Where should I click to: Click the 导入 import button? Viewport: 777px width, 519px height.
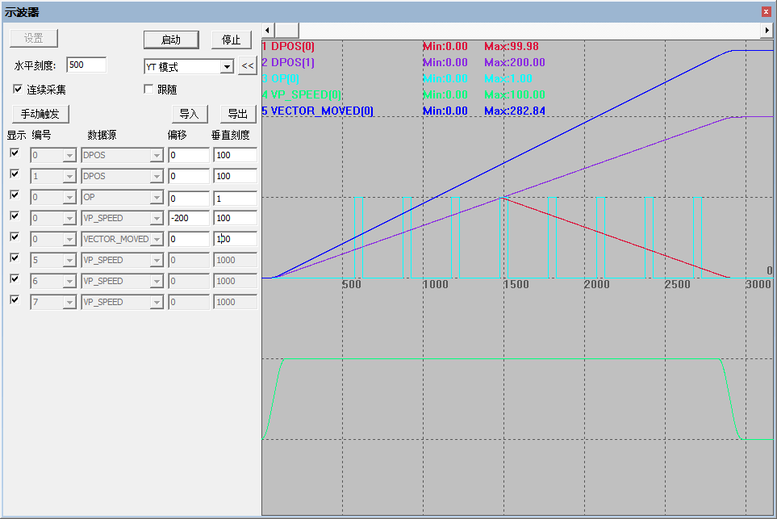190,114
